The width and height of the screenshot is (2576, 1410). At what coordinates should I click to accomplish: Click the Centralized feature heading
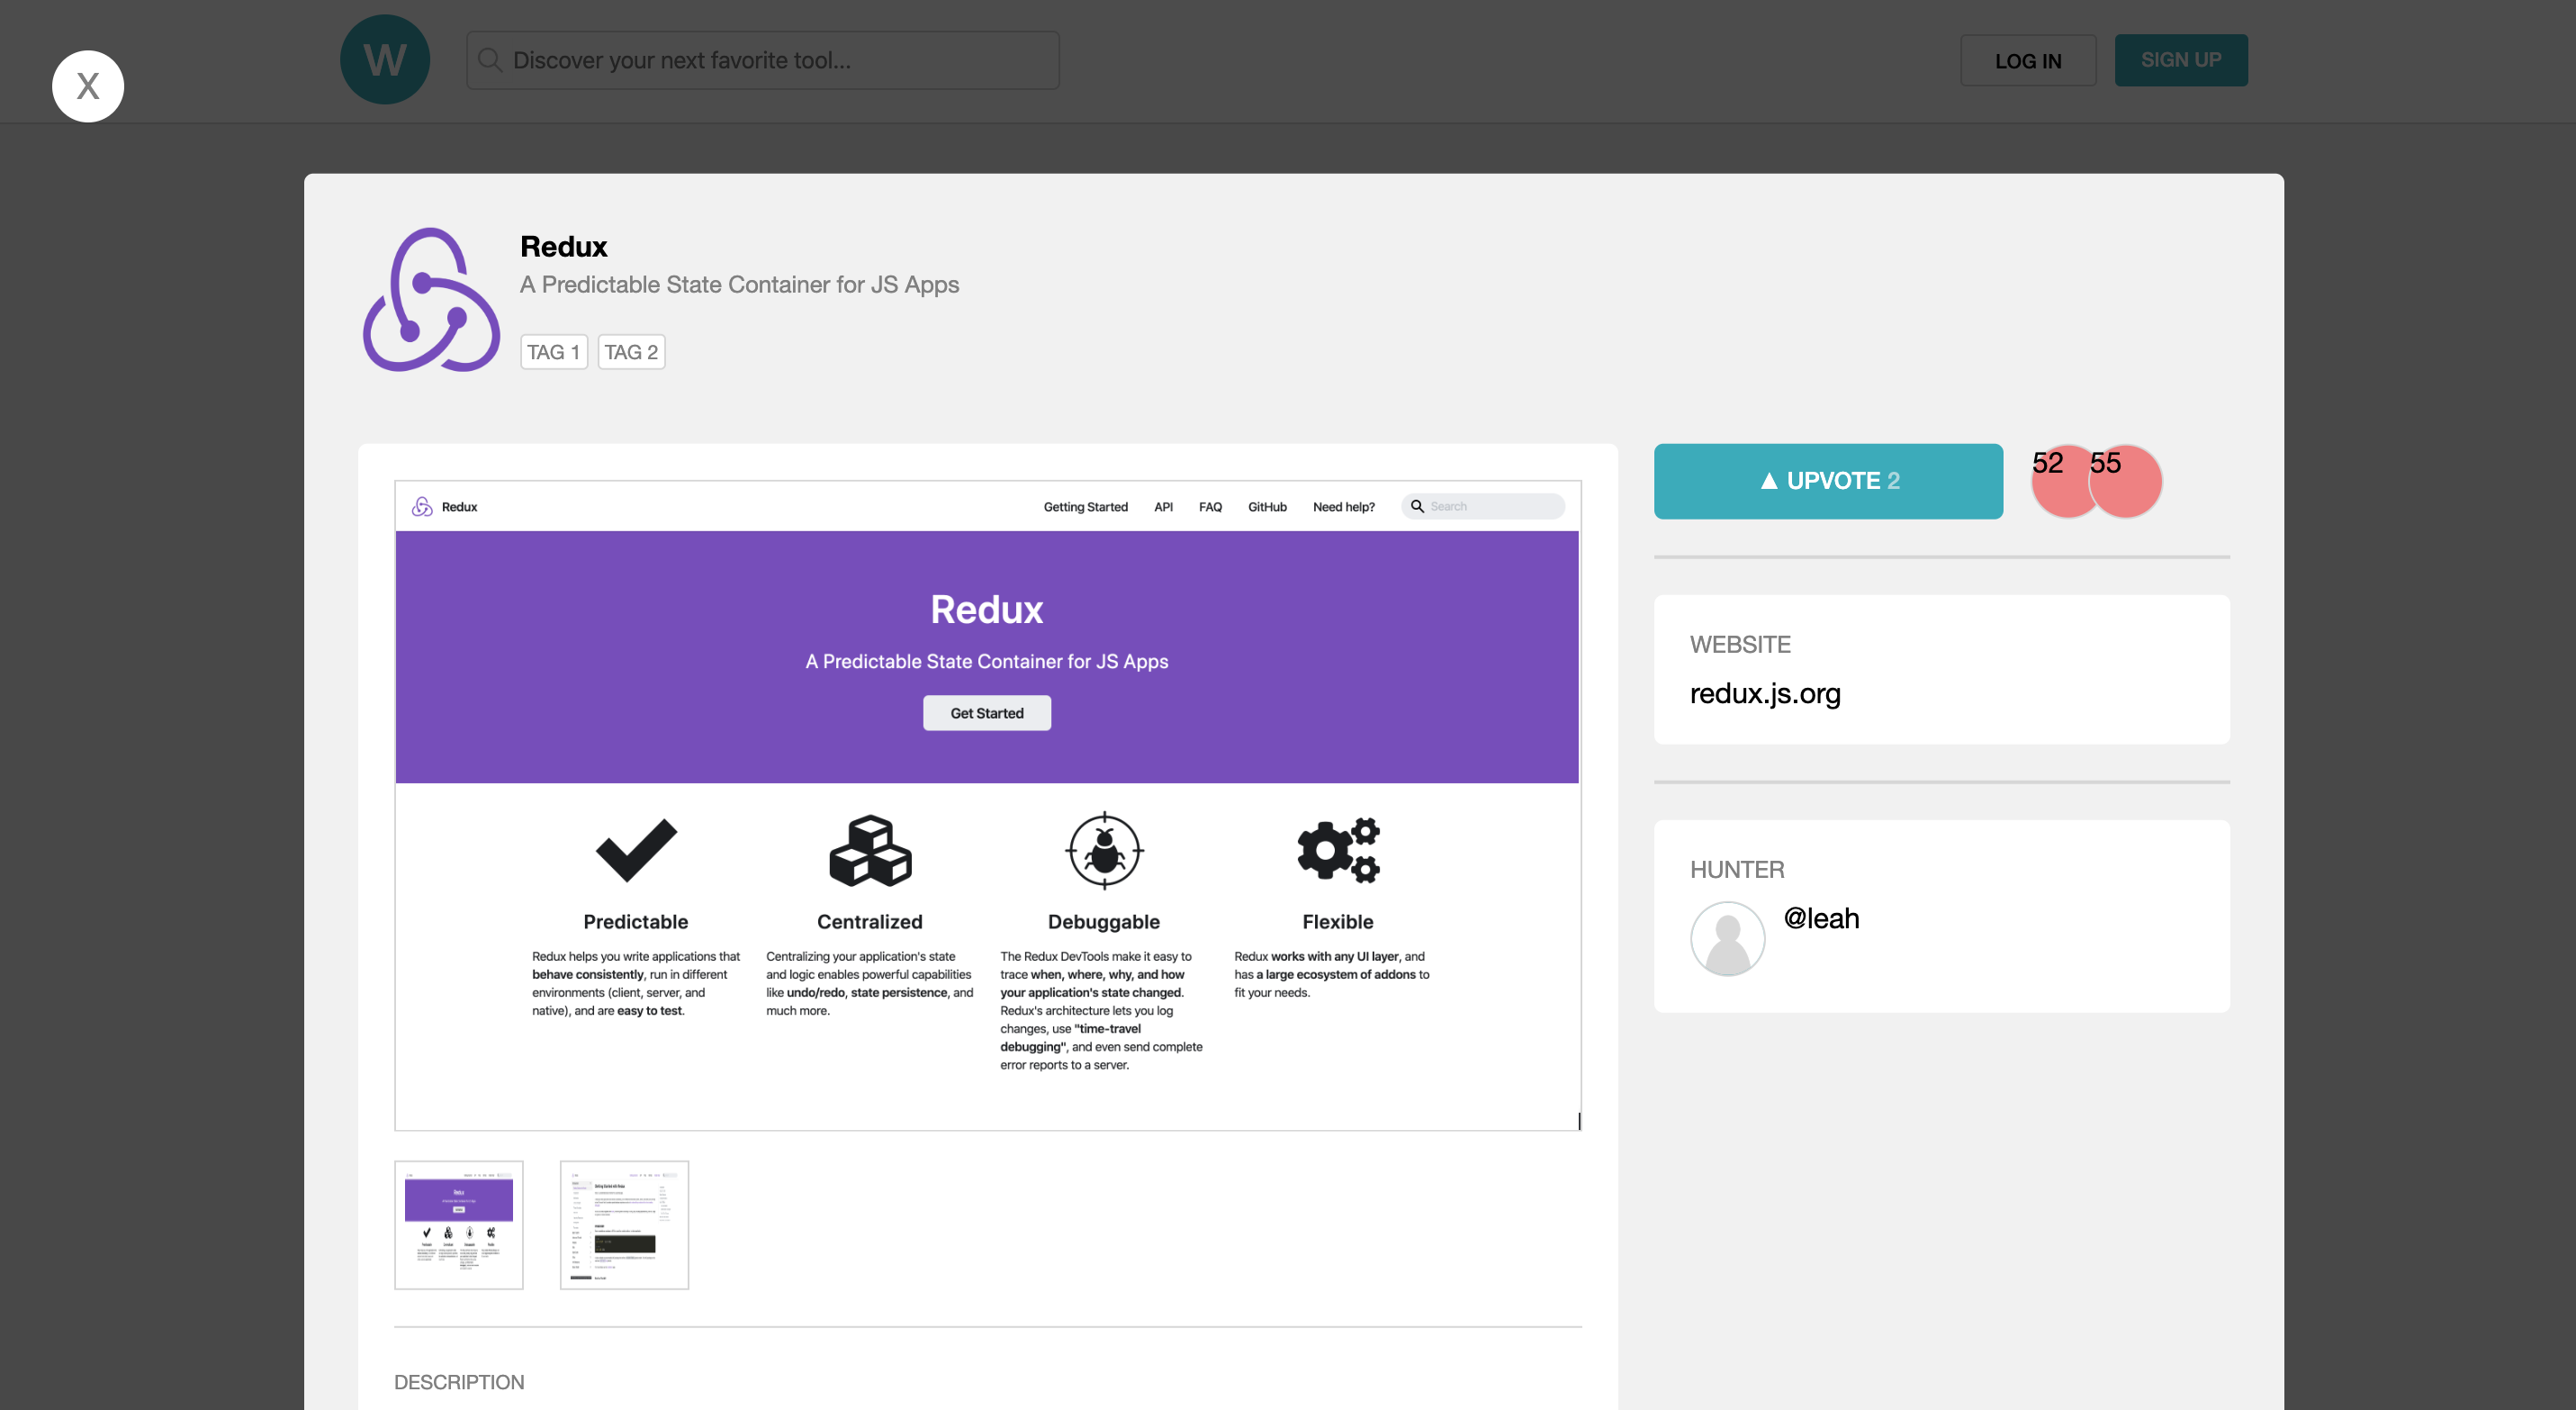tap(870, 922)
